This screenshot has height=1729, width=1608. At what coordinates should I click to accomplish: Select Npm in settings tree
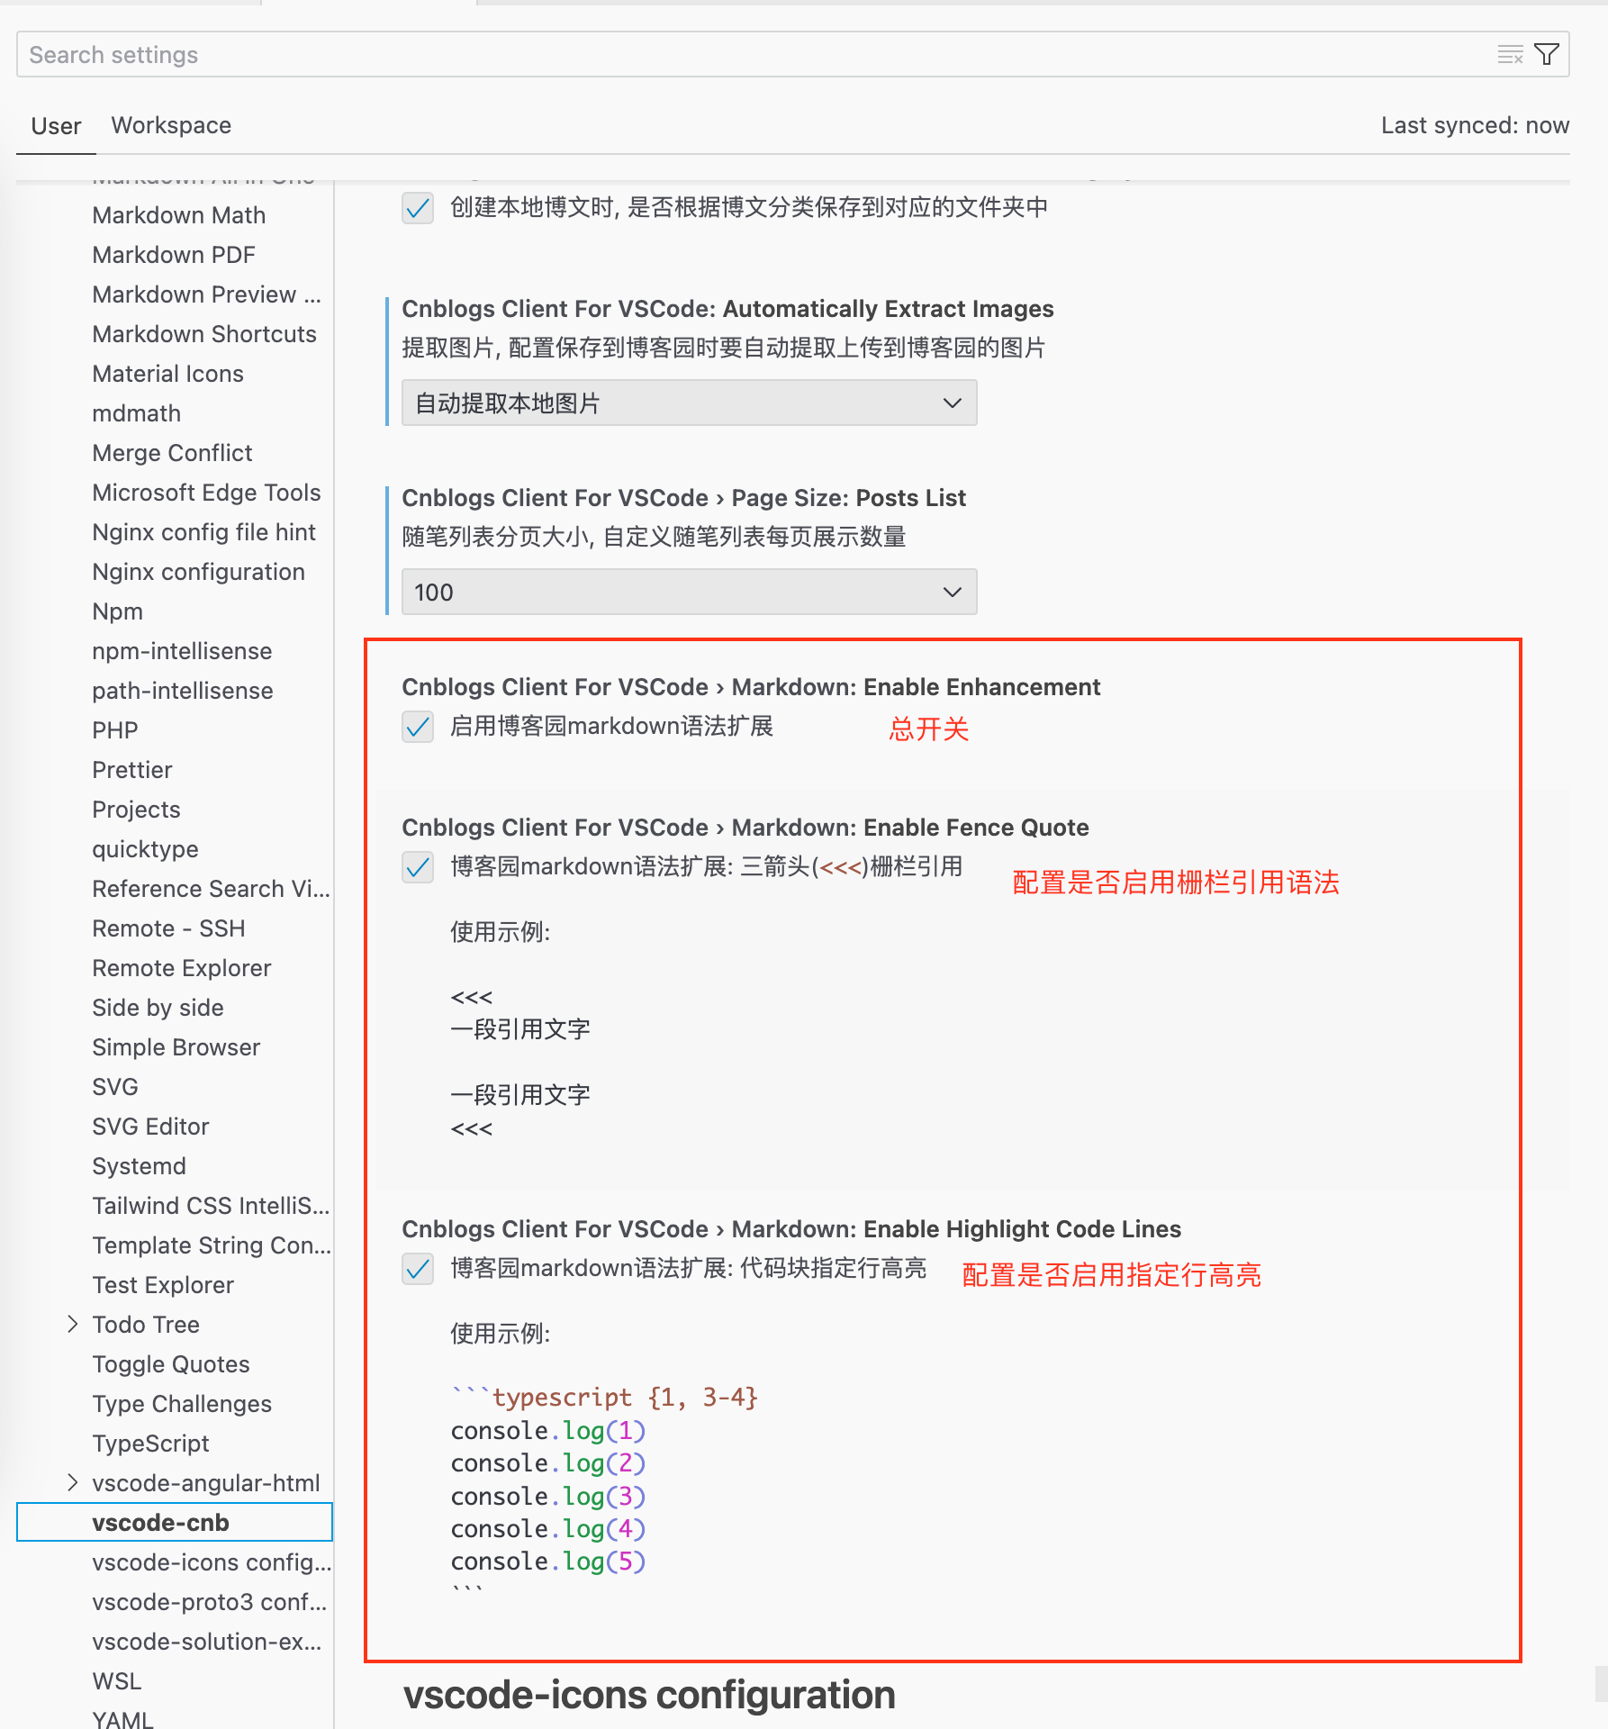[x=118, y=611]
